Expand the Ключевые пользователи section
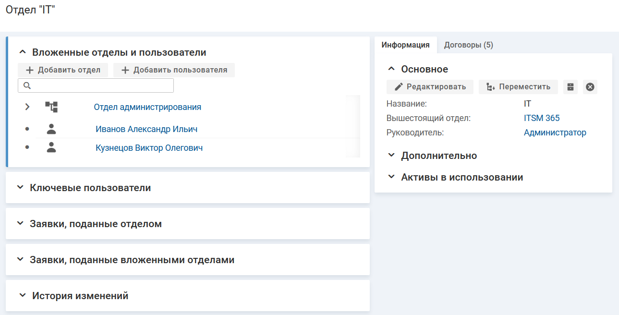 tap(20, 188)
